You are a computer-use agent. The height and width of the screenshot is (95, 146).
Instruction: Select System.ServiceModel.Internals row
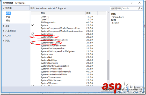point(69,72)
